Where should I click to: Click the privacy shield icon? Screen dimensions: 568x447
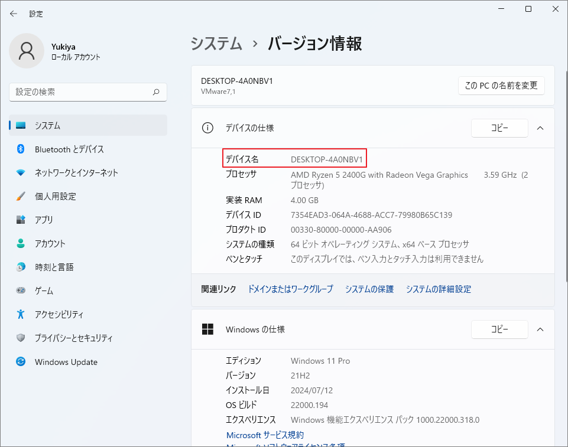pos(21,338)
